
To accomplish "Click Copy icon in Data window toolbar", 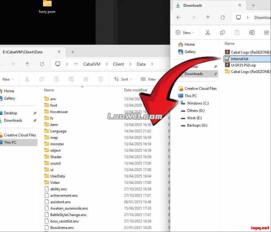I will 42,79.
